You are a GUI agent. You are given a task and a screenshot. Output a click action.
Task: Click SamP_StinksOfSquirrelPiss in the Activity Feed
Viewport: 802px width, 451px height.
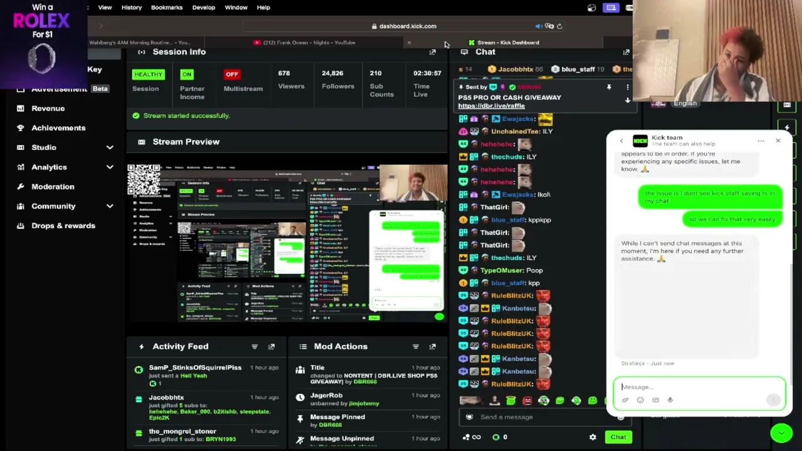(195, 368)
